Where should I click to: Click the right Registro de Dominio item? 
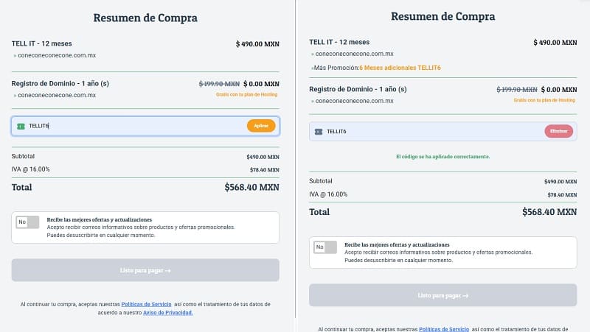pos(358,89)
